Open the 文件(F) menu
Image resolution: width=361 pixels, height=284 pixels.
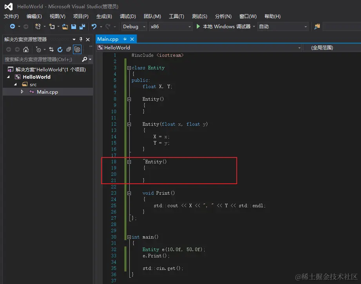coord(11,16)
